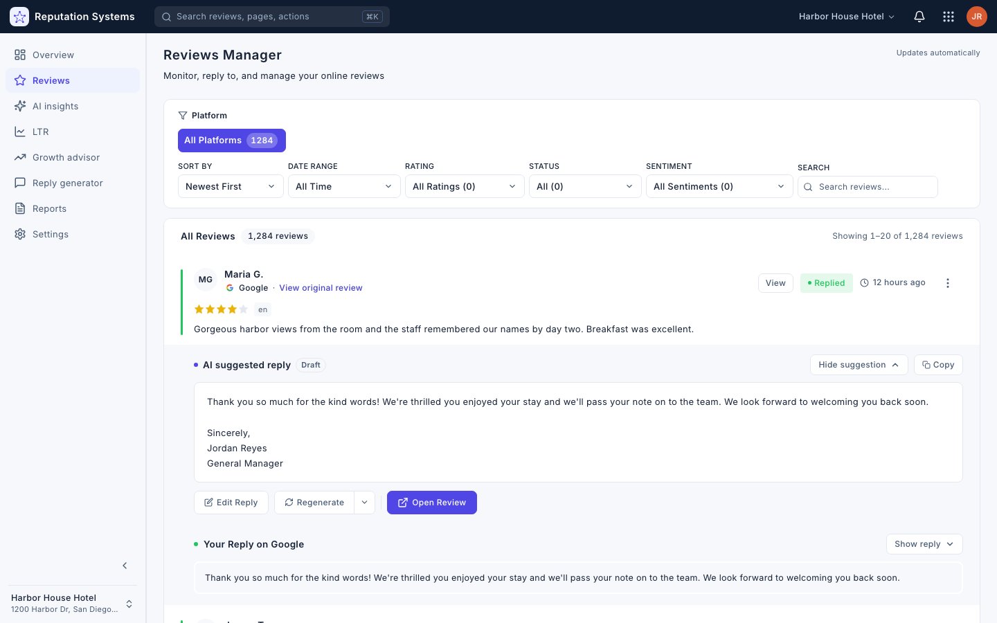Expand Your Reply with Show reply
The image size is (997, 623).
(924, 544)
